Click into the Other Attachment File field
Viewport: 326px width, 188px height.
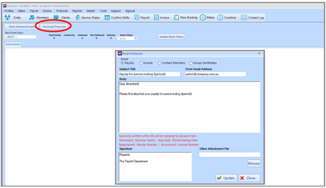click(229, 154)
